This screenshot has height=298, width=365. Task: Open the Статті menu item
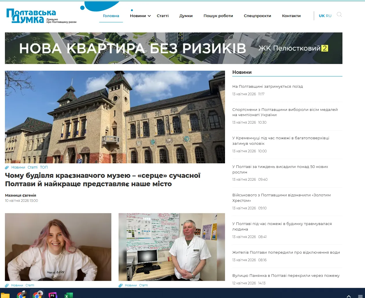[x=163, y=16]
